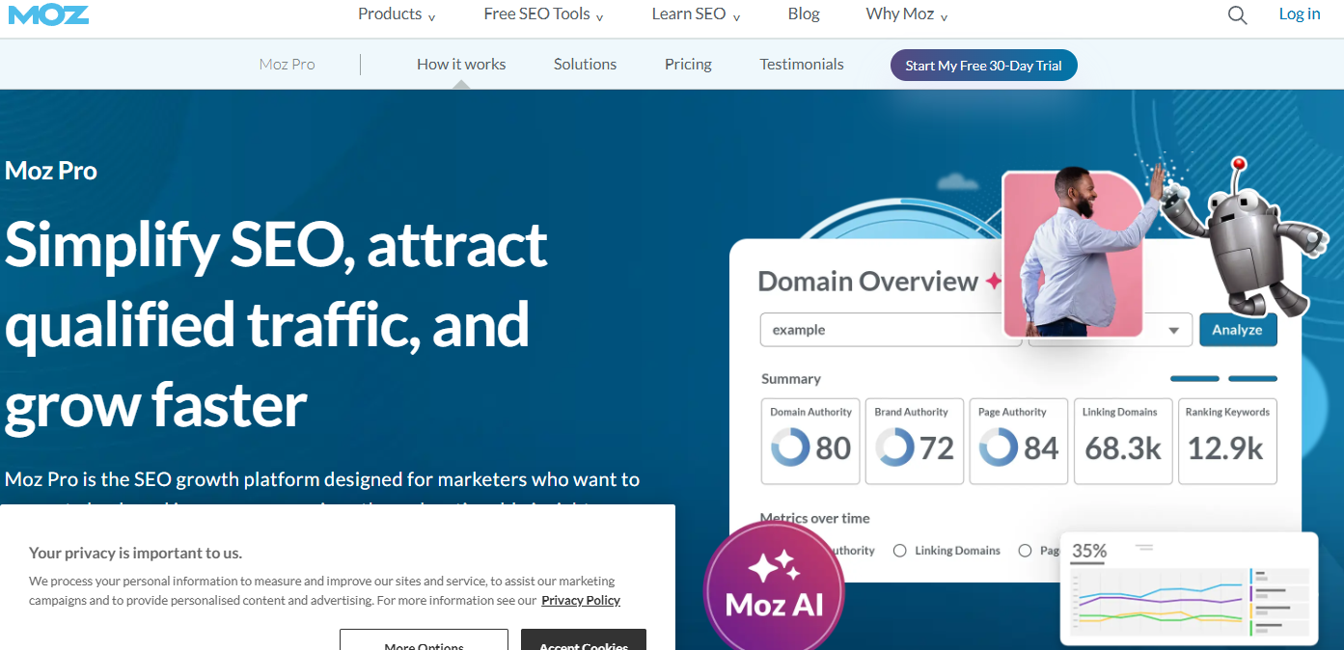Click the Linking Domains value "68.3k"

tap(1123, 448)
